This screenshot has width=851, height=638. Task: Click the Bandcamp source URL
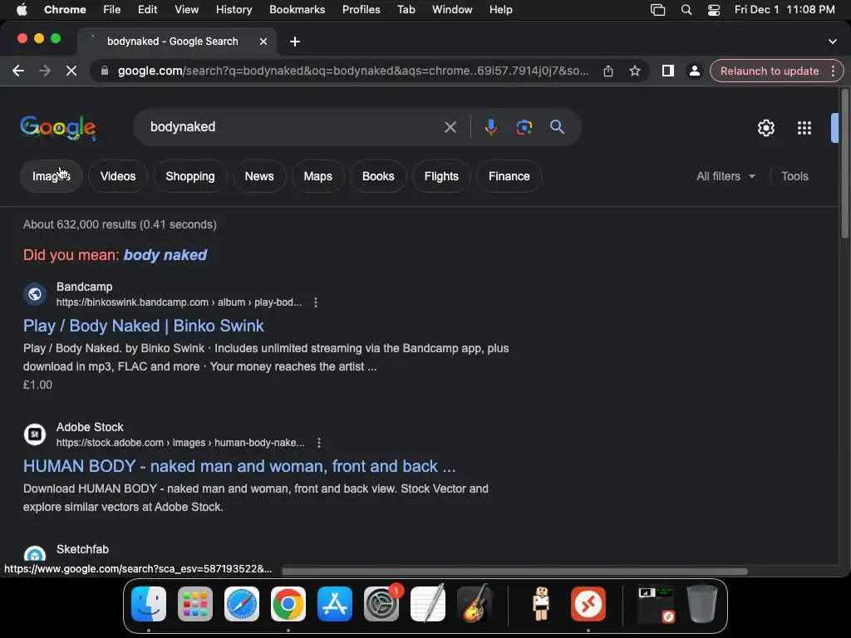pyautogui.click(x=180, y=302)
